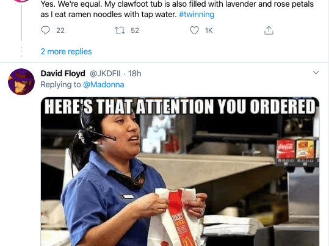The width and height of the screenshot is (329, 246).
Task: Click the vertical thread connector line
Action: pos(21,23)
